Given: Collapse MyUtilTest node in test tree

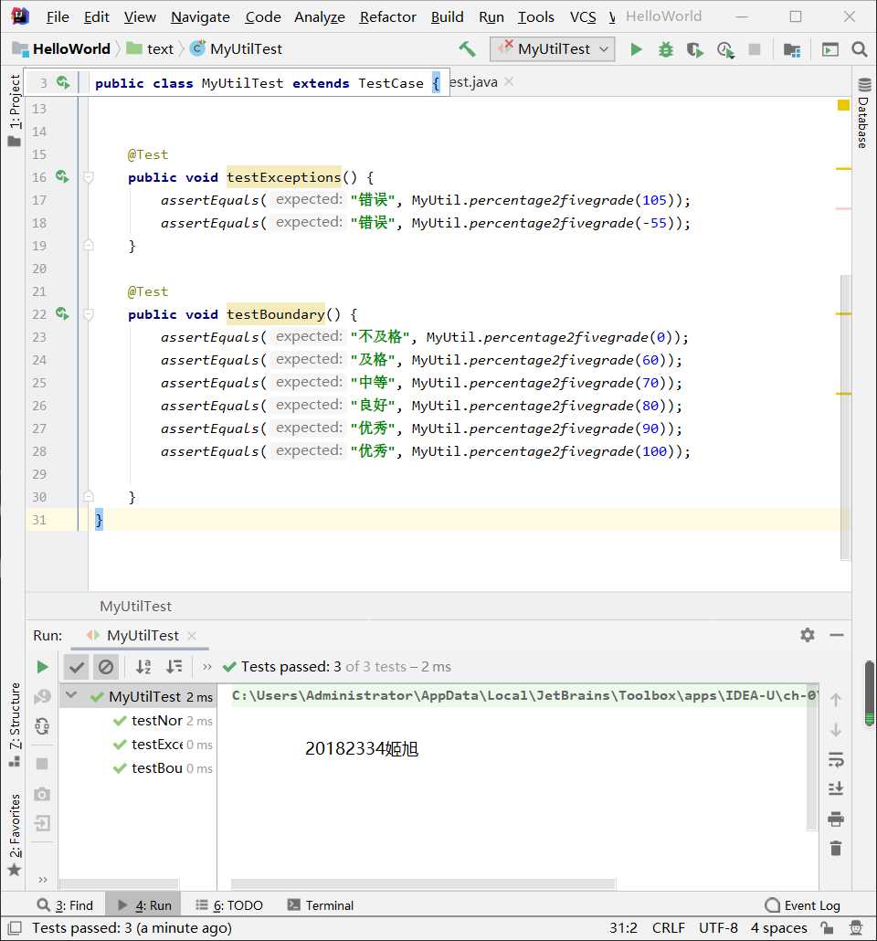Looking at the screenshot, I should pyautogui.click(x=71, y=695).
